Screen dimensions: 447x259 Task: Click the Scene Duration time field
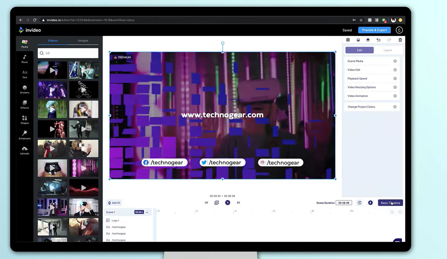tap(344, 203)
